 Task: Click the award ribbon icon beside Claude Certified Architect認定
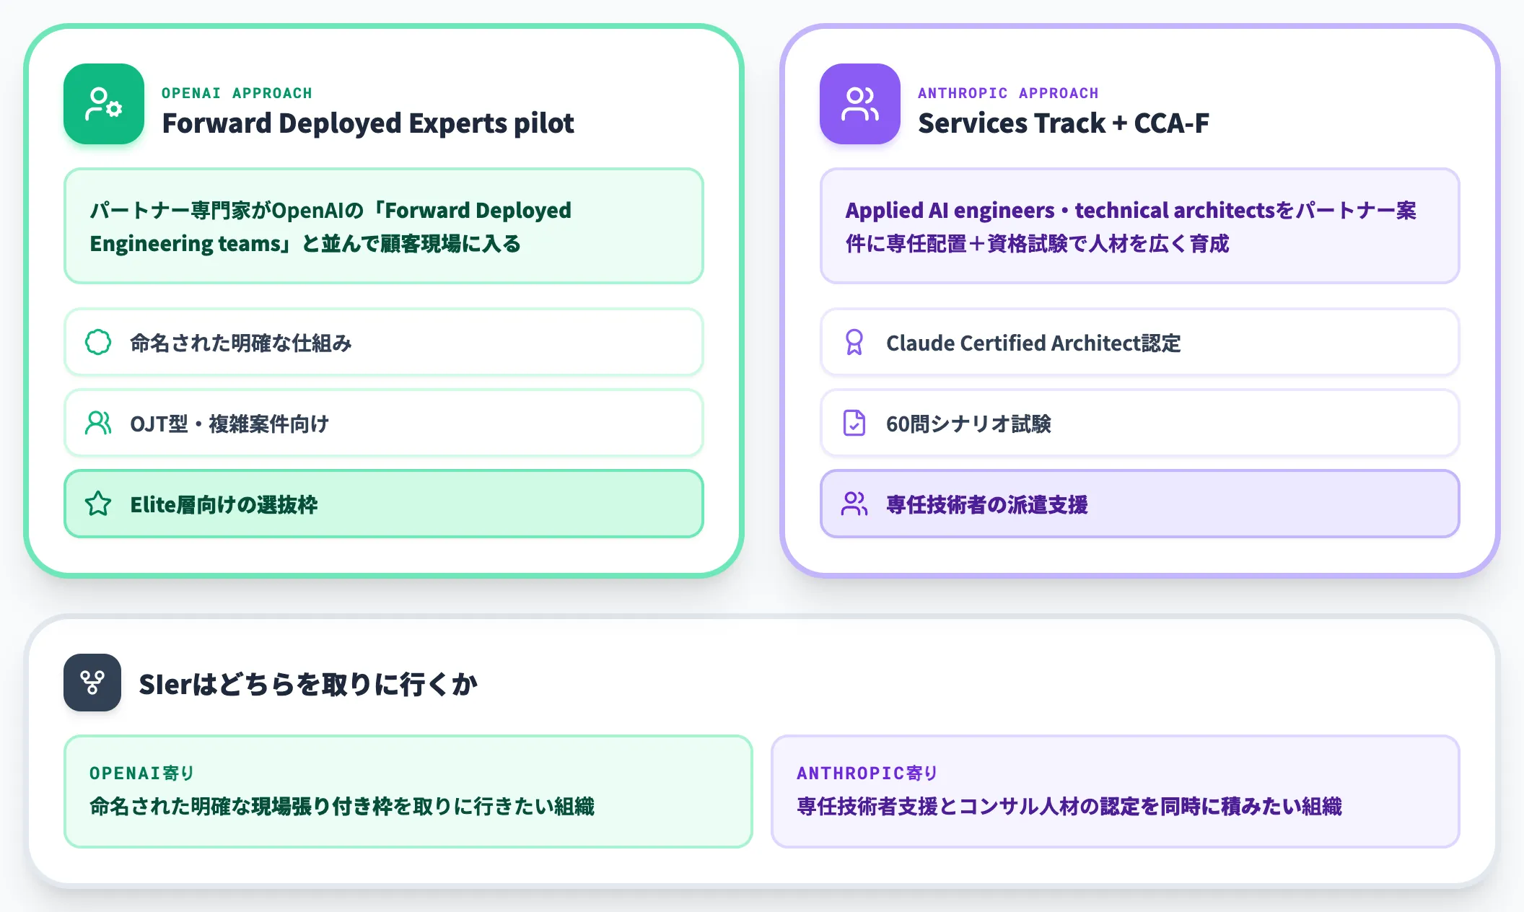point(854,342)
